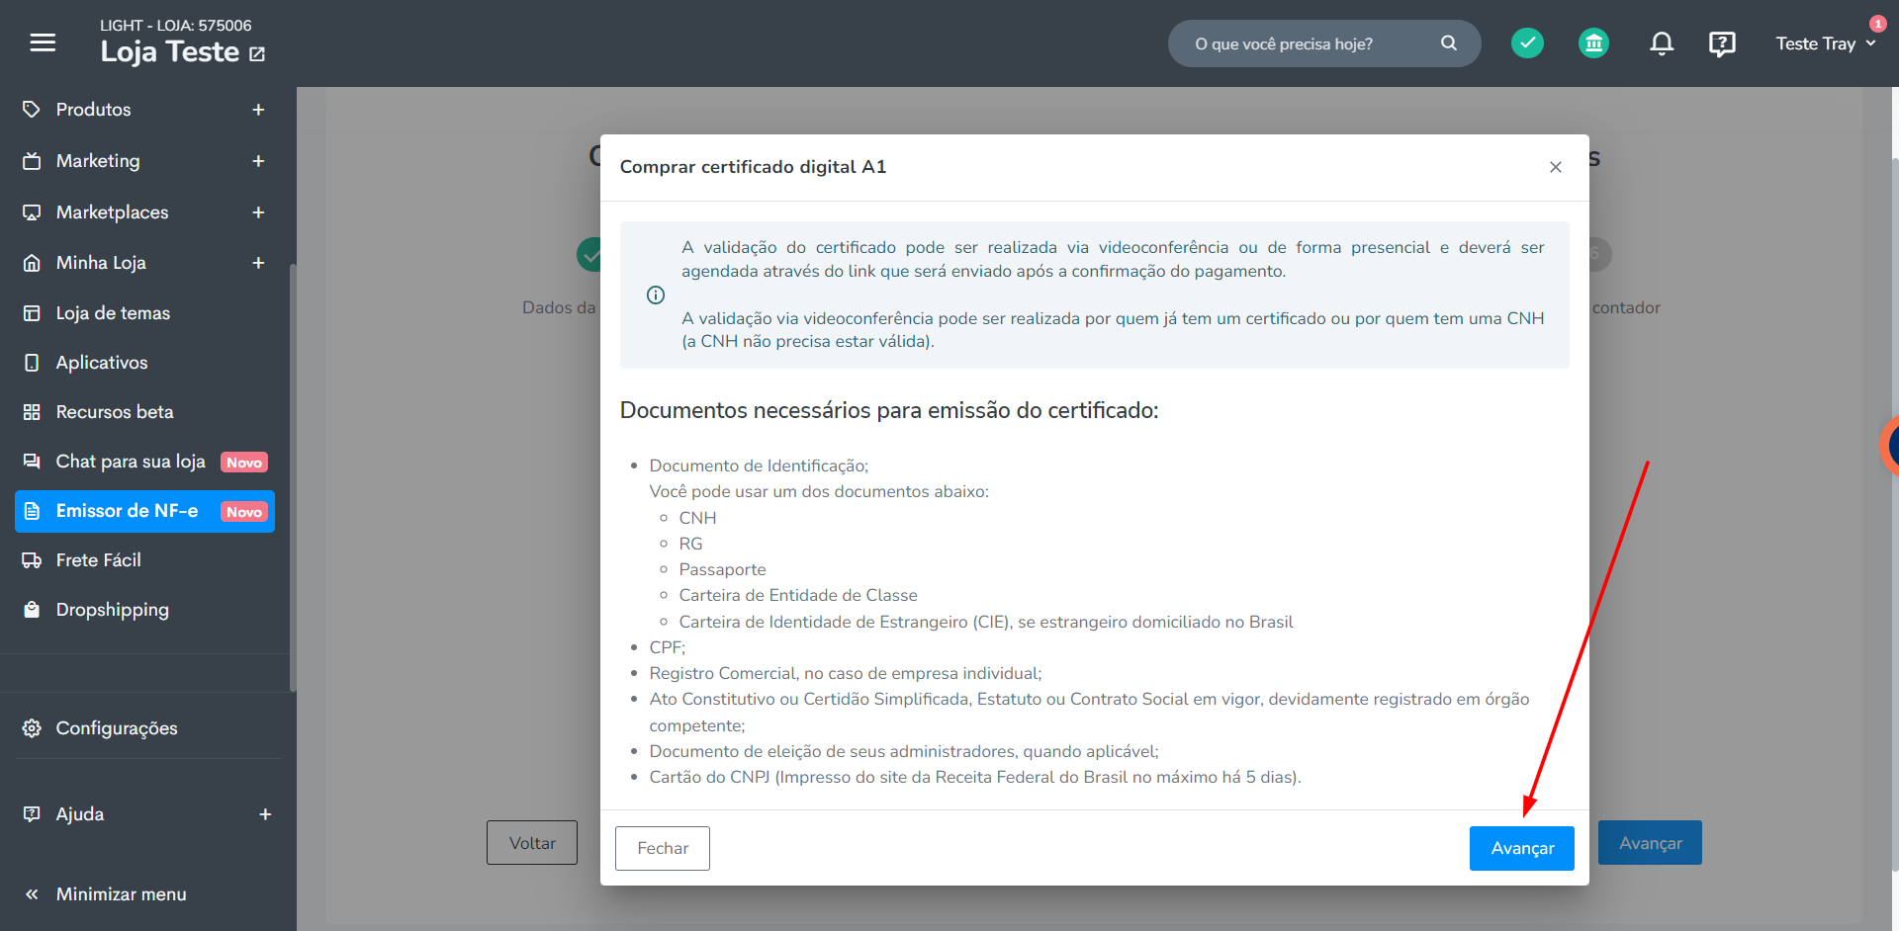
Task: Go to Configurações in the sidebar
Action: 117,728
